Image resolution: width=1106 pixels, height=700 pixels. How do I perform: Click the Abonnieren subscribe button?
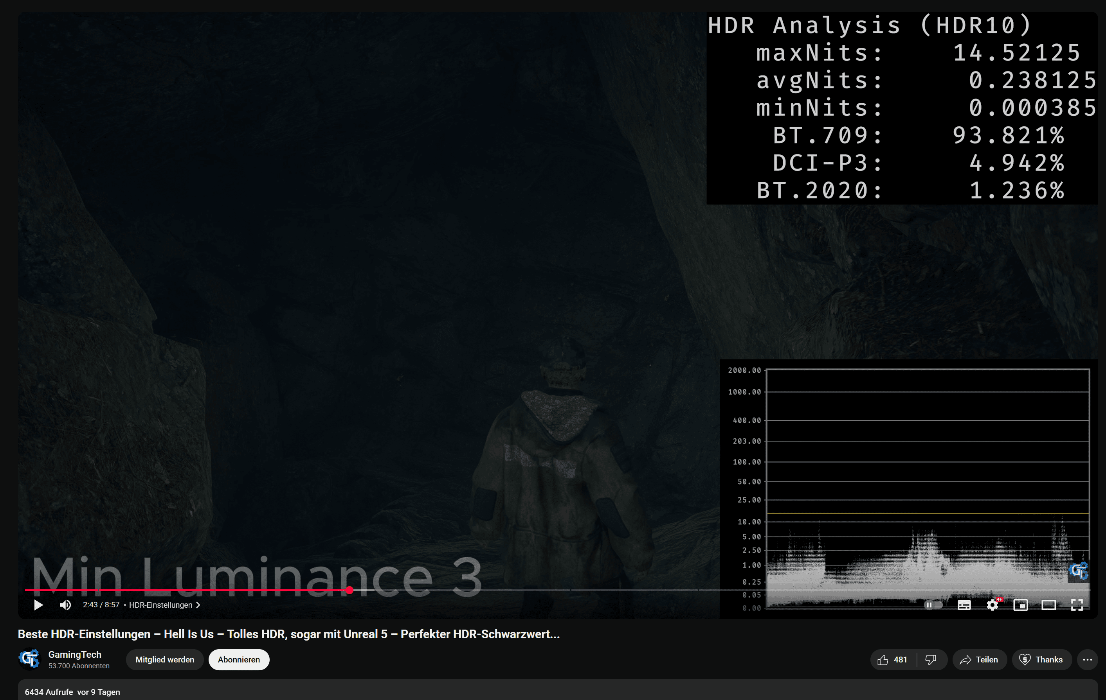coord(238,660)
